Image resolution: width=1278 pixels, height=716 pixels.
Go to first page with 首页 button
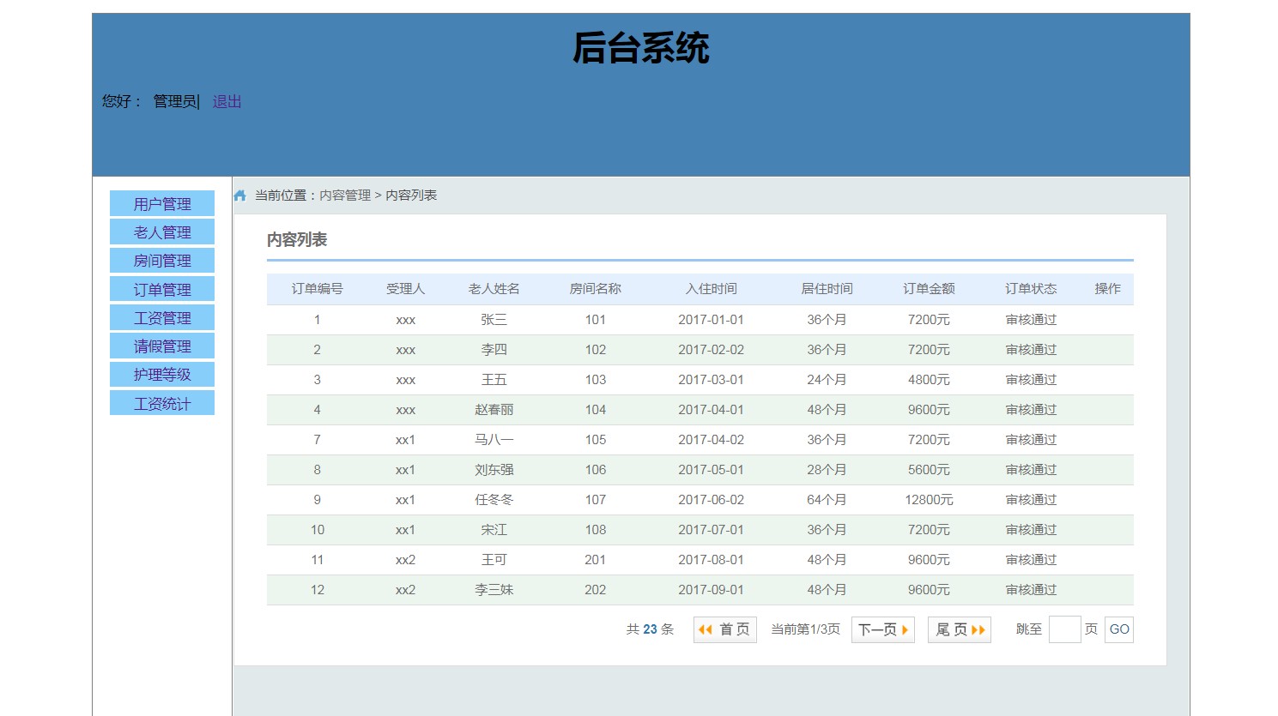pos(724,629)
